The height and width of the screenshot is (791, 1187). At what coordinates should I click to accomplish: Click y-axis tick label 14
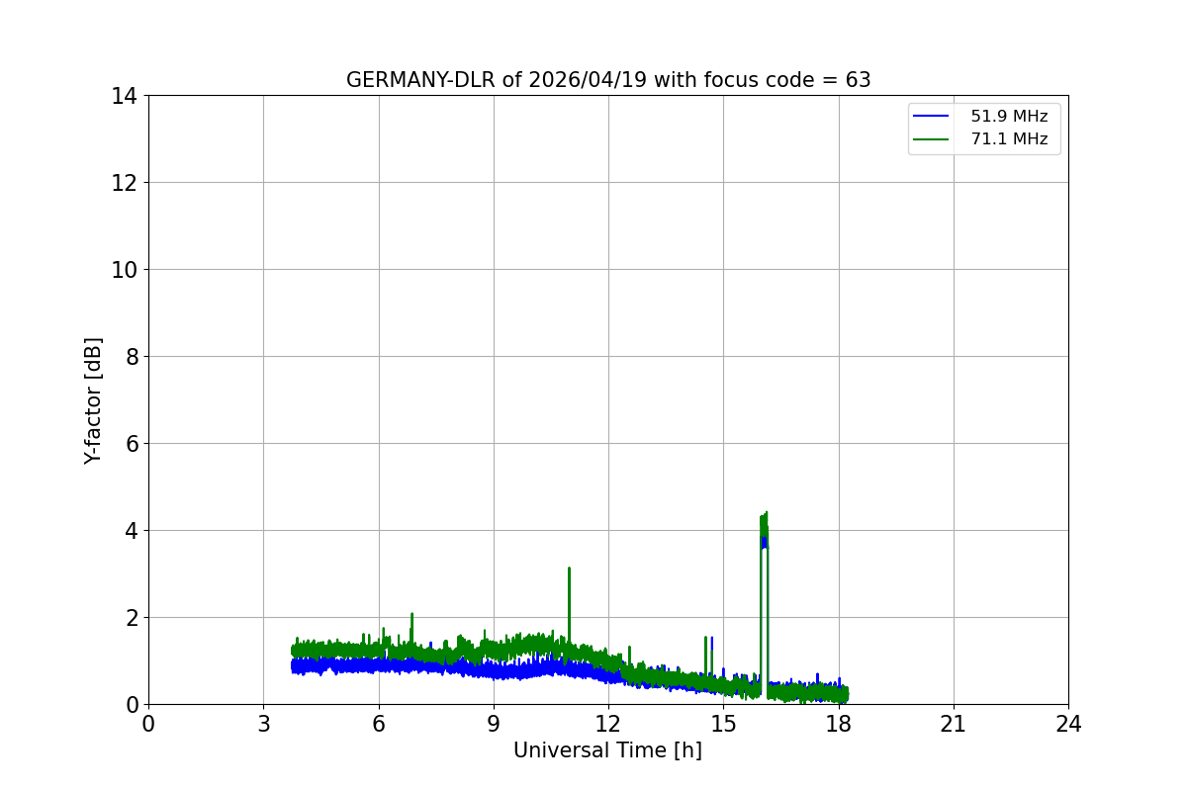coord(124,96)
